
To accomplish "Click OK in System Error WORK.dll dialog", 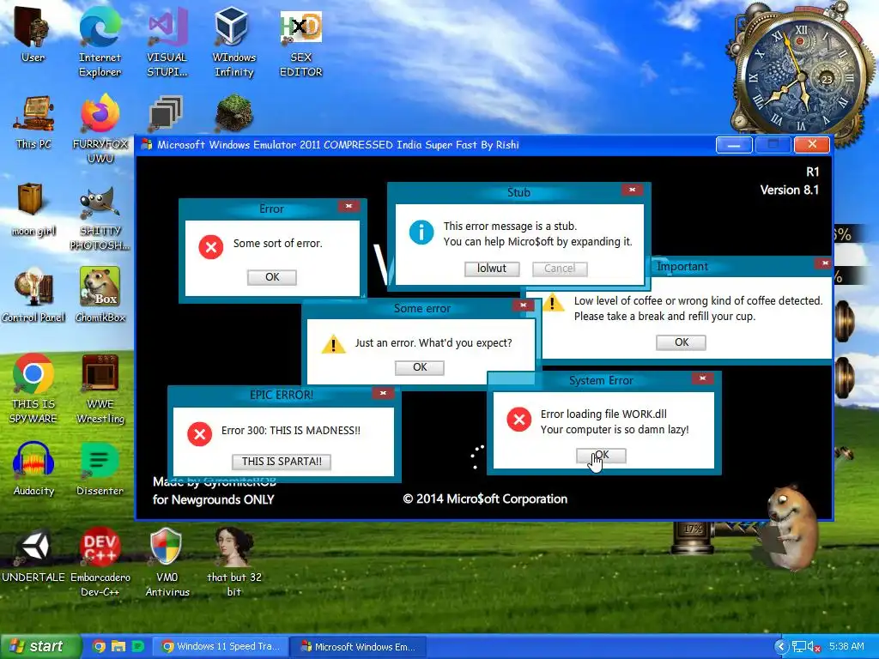I will tap(601, 455).
